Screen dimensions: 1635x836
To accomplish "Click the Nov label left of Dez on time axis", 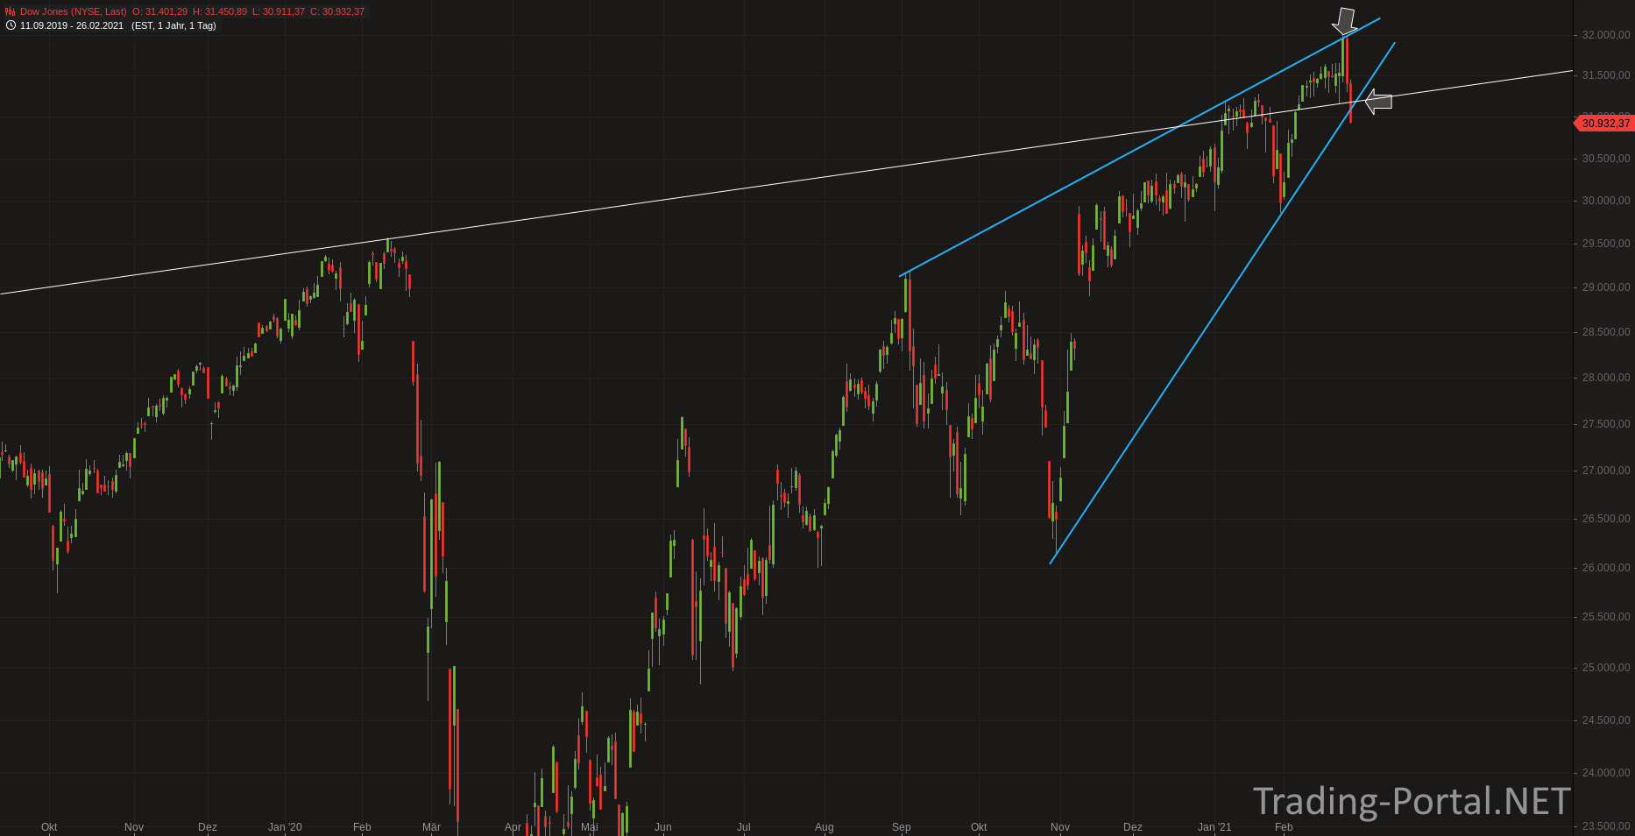I will click(134, 827).
